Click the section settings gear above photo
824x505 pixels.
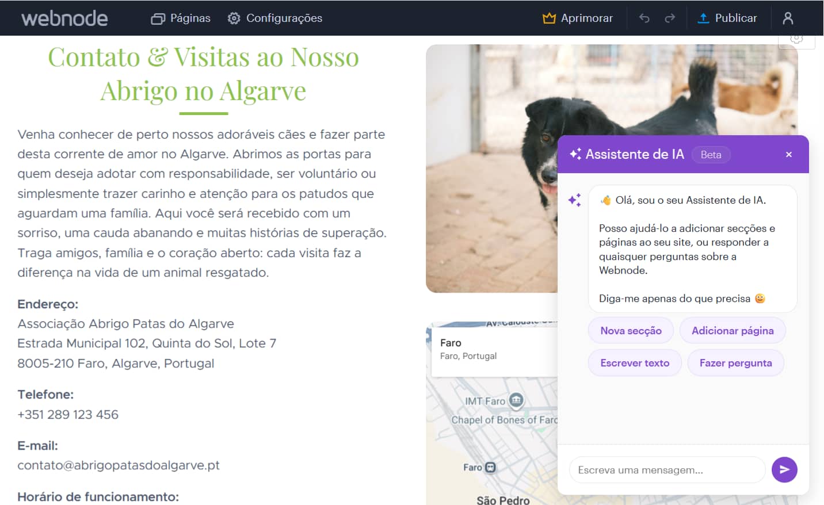[796, 39]
